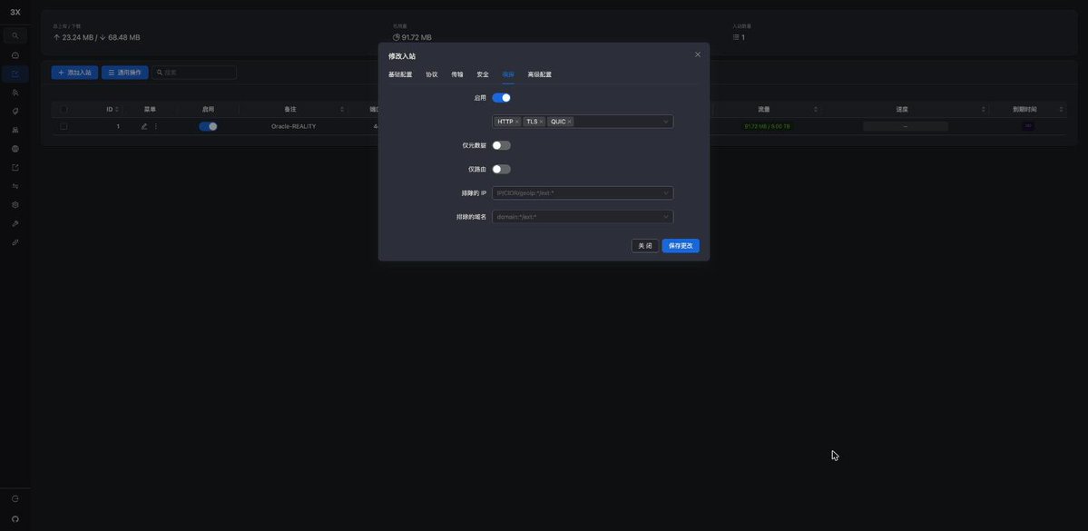
Task: Switch to the 基础配置 tab
Action: (x=400, y=74)
